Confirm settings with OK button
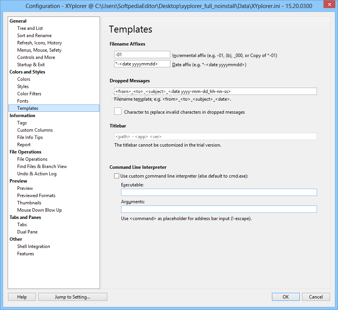The width and height of the screenshot is (338, 310). [x=286, y=297]
